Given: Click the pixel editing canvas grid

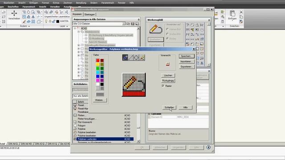Looking at the screenshot, I should click(x=134, y=85).
